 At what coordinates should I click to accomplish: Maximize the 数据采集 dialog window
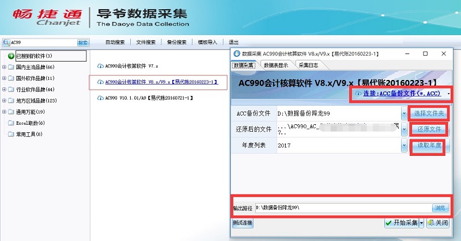(425, 53)
